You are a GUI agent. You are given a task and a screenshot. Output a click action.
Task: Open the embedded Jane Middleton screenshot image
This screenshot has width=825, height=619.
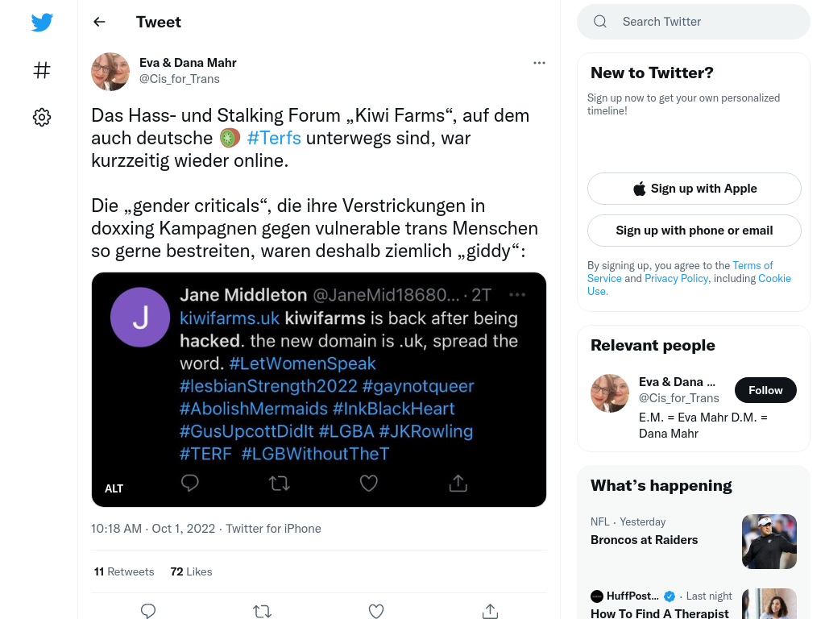[x=319, y=389]
